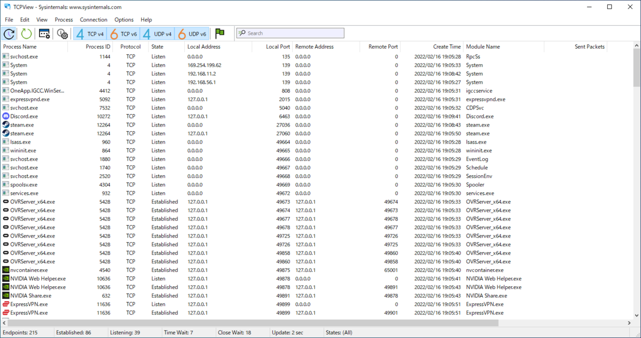This screenshot has width=641, height=338.
Task: Toggle the UDP v4 filter button
Action: tap(158, 34)
